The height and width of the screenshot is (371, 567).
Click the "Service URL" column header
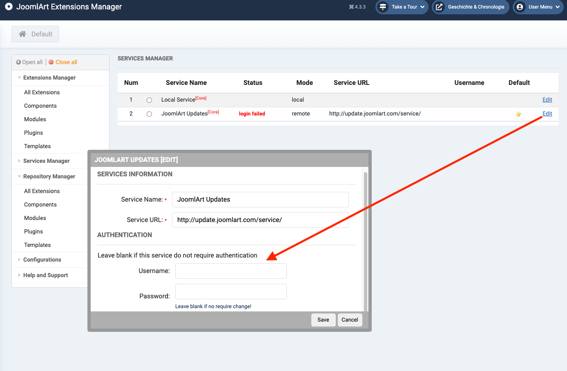(351, 82)
